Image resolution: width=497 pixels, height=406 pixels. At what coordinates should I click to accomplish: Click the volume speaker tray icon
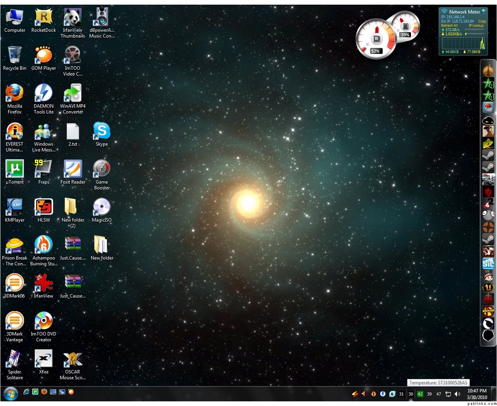click(x=457, y=394)
